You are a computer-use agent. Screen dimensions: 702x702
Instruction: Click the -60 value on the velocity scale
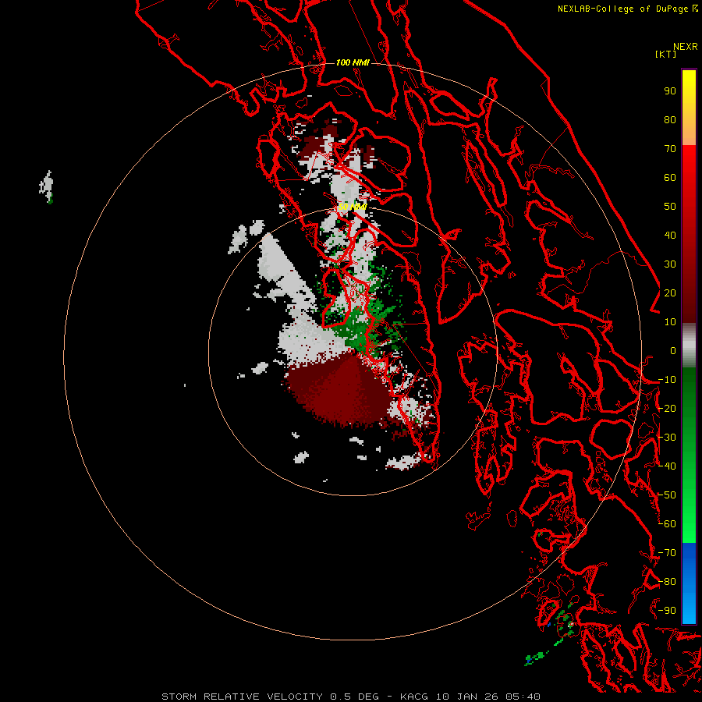click(667, 524)
